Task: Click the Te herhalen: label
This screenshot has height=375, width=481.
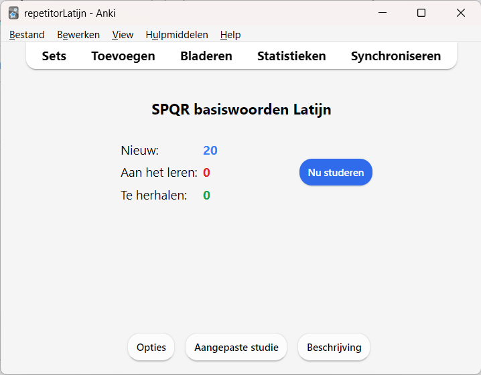Action: [x=153, y=196]
